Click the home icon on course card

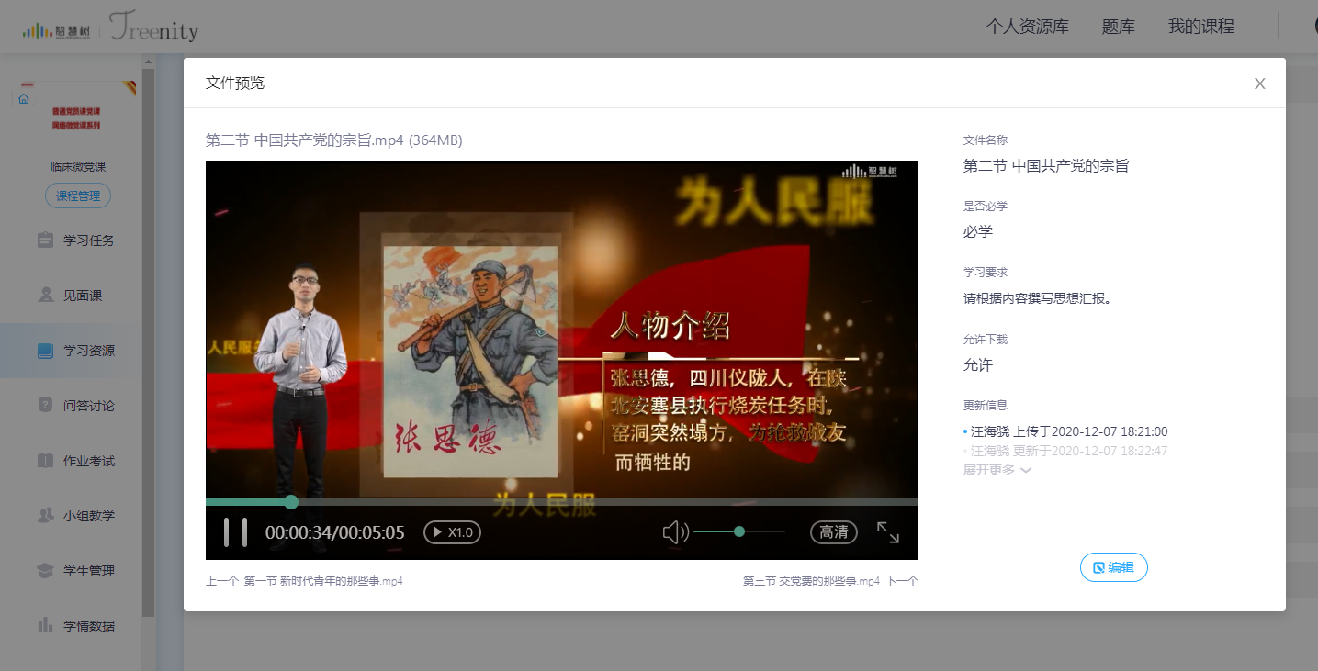tap(24, 99)
